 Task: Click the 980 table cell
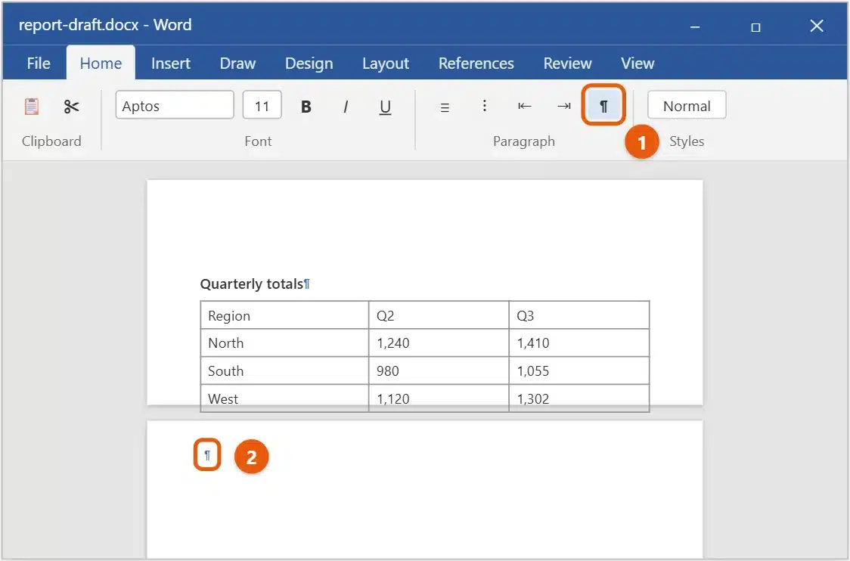(x=439, y=370)
